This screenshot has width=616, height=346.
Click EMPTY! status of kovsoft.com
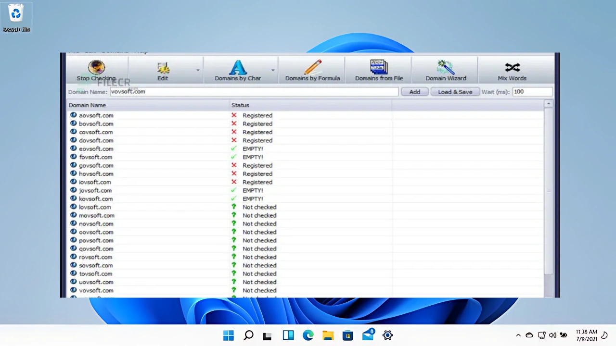pyautogui.click(x=253, y=198)
